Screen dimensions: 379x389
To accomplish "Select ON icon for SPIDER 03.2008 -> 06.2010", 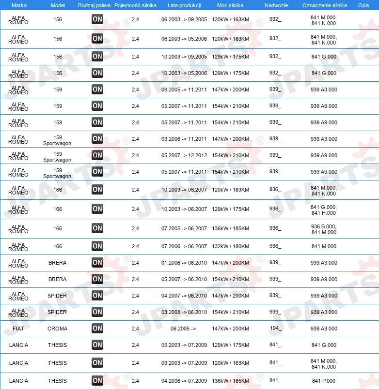I will pyautogui.click(x=97, y=312).
